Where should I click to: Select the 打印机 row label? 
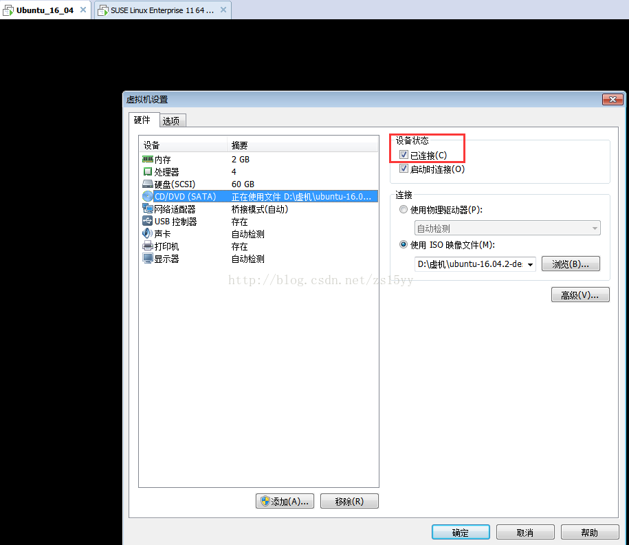click(x=167, y=246)
